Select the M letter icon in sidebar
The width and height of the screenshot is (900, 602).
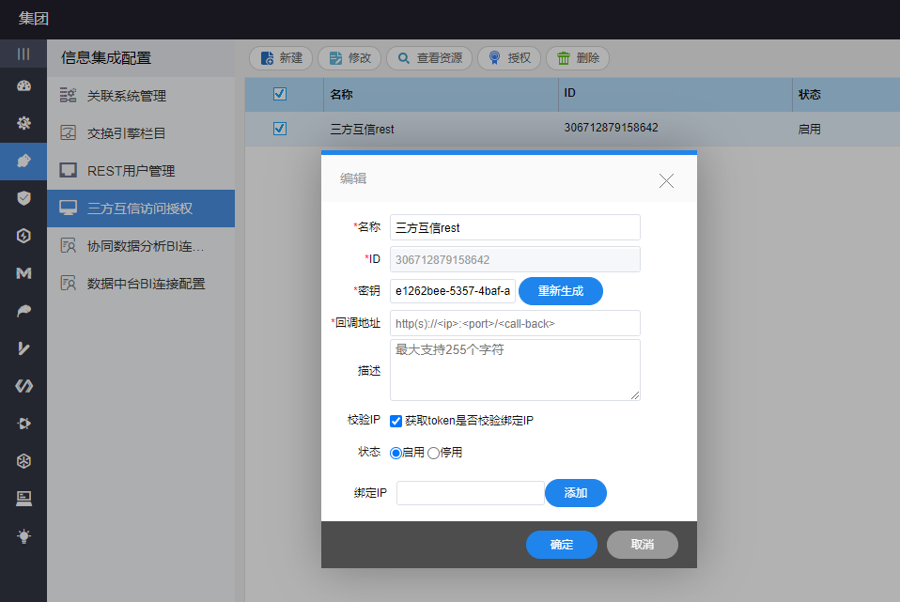click(23, 273)
